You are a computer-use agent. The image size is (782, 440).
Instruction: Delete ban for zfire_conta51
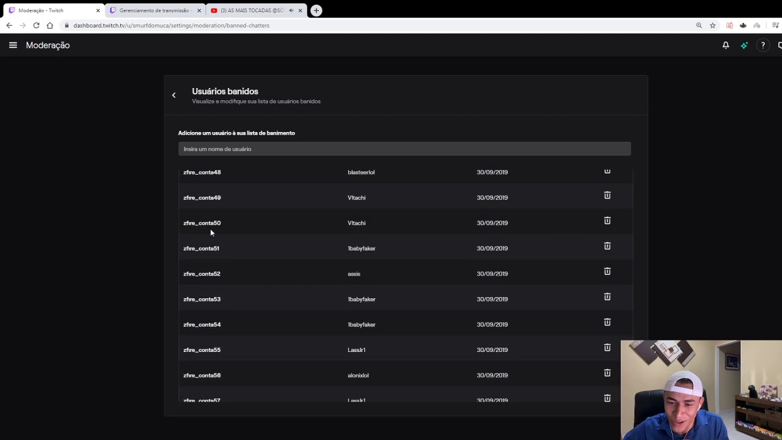tap(607, 246)
